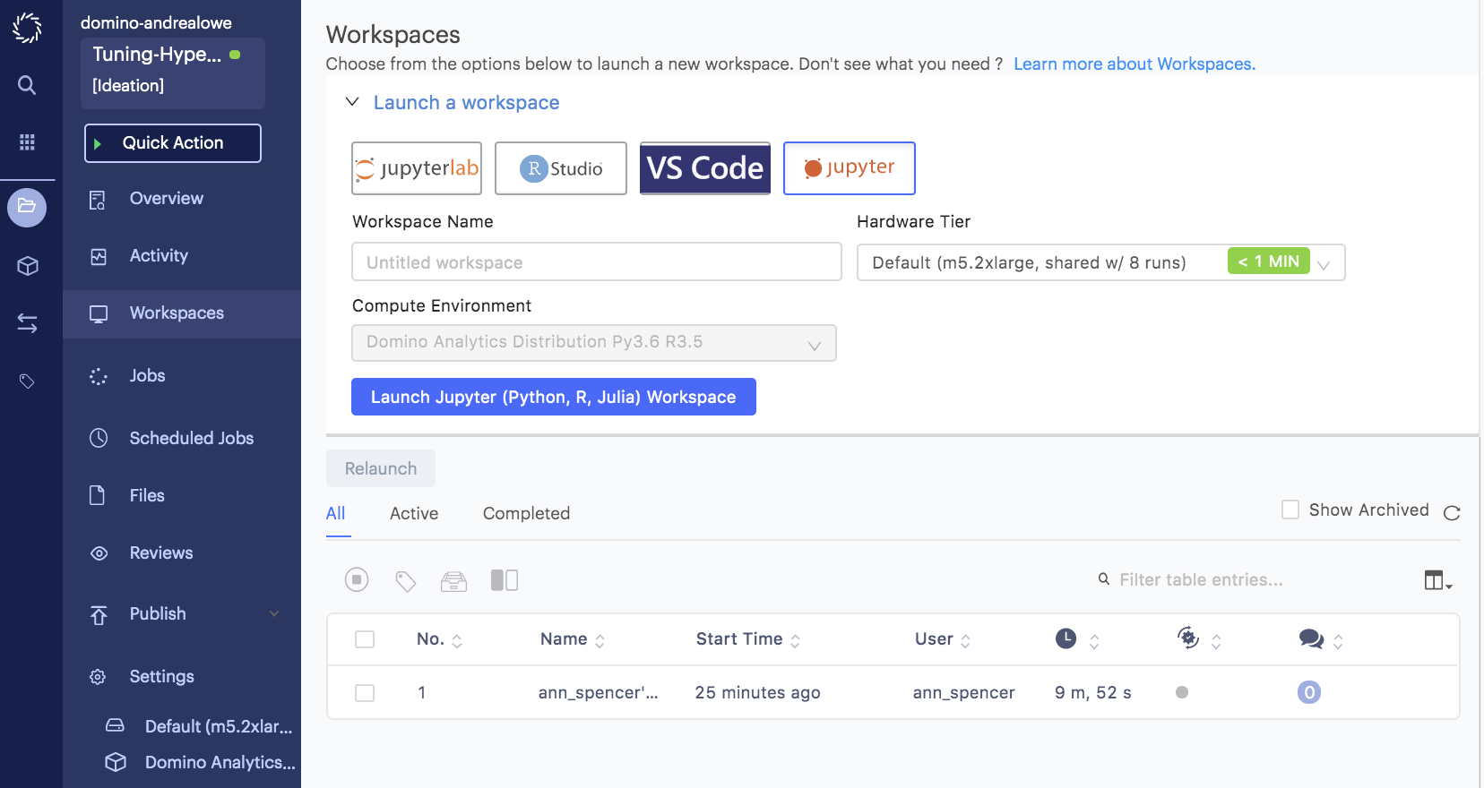
Task: Open the Tuning-Hype project title
Action: click(157, 54)
